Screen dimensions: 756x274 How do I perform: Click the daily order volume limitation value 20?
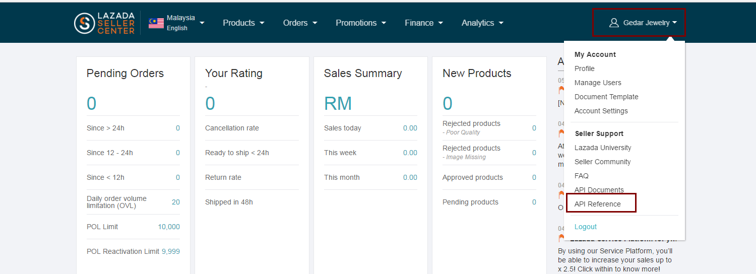coord(175,202)
